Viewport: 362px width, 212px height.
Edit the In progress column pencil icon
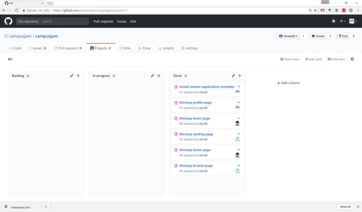point(152,75)
